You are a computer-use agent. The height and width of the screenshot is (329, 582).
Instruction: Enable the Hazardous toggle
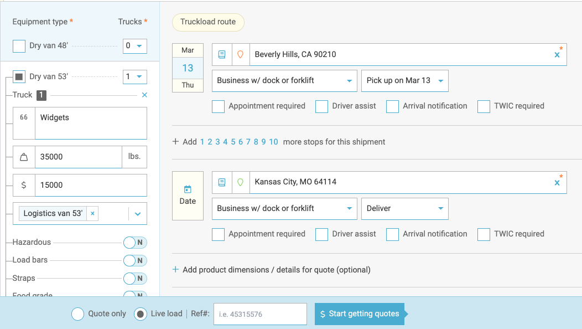point(134,243)
